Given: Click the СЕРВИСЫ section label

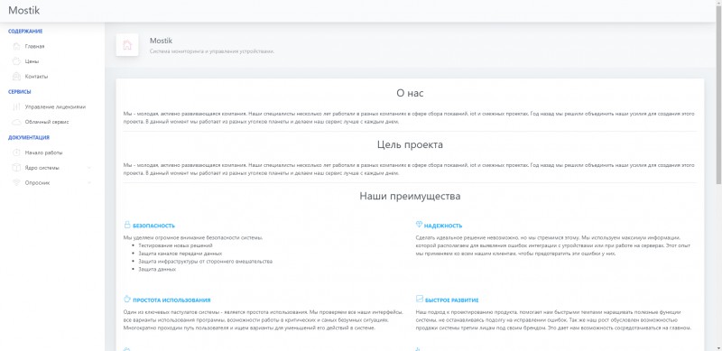Looking at the screenshot, I should pyautogui.click(x=20, y=92).
